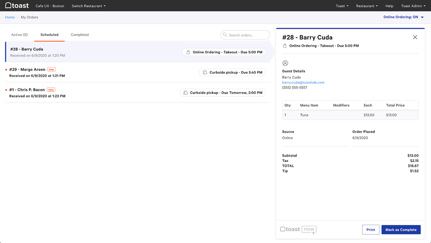Click the Search orders input field

pos(248,35)
